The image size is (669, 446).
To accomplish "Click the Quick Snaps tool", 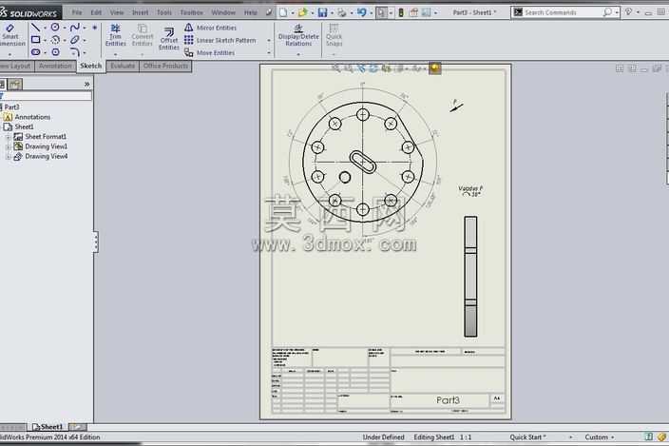I will tap(334, 35).
